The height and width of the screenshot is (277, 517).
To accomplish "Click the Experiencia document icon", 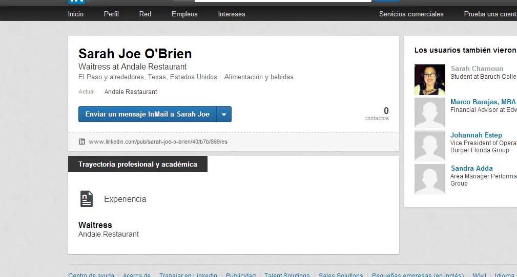I will tap(87, 199).
